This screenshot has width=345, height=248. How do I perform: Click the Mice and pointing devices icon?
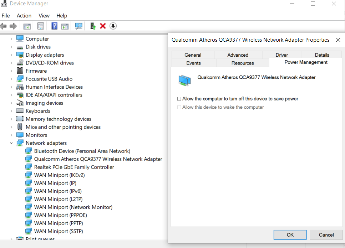20,127
